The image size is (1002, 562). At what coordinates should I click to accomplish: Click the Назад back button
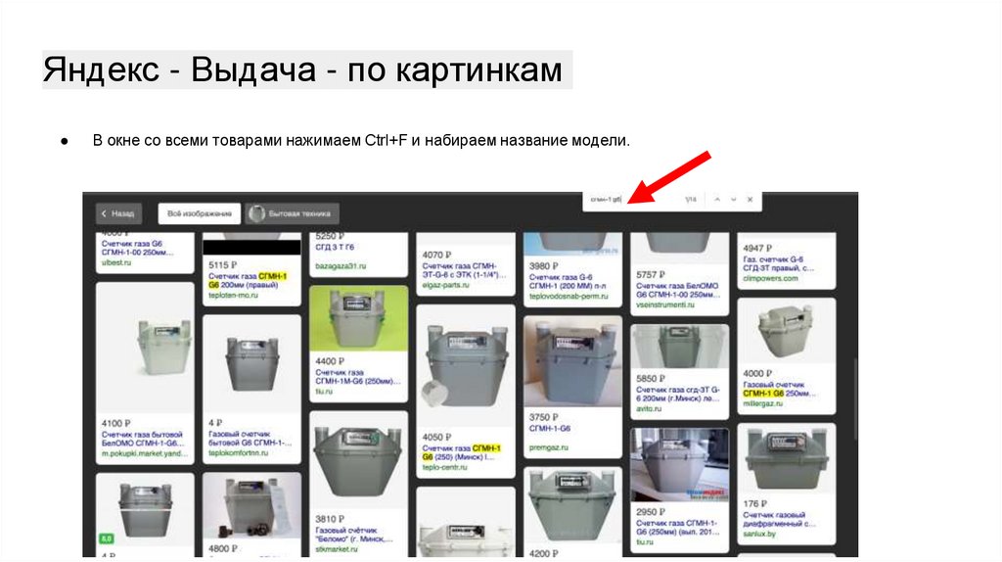(x=118, y=213)
